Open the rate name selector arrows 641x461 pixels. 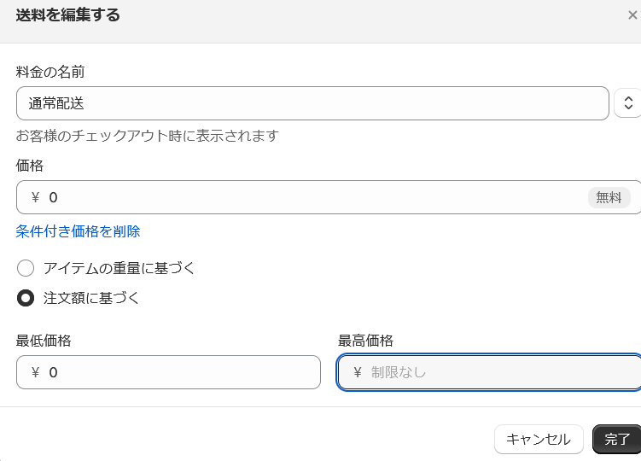click(x=628, y=103)
